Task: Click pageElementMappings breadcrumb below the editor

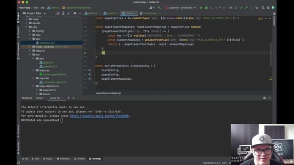Action: click(108, 93)
